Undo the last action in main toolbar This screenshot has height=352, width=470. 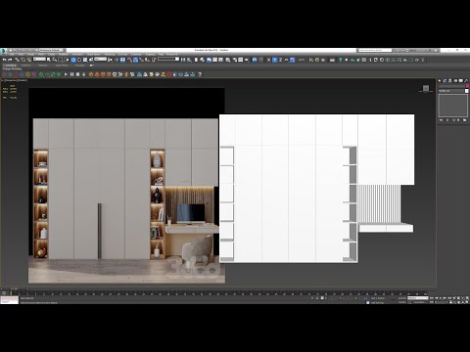[4, 60]
